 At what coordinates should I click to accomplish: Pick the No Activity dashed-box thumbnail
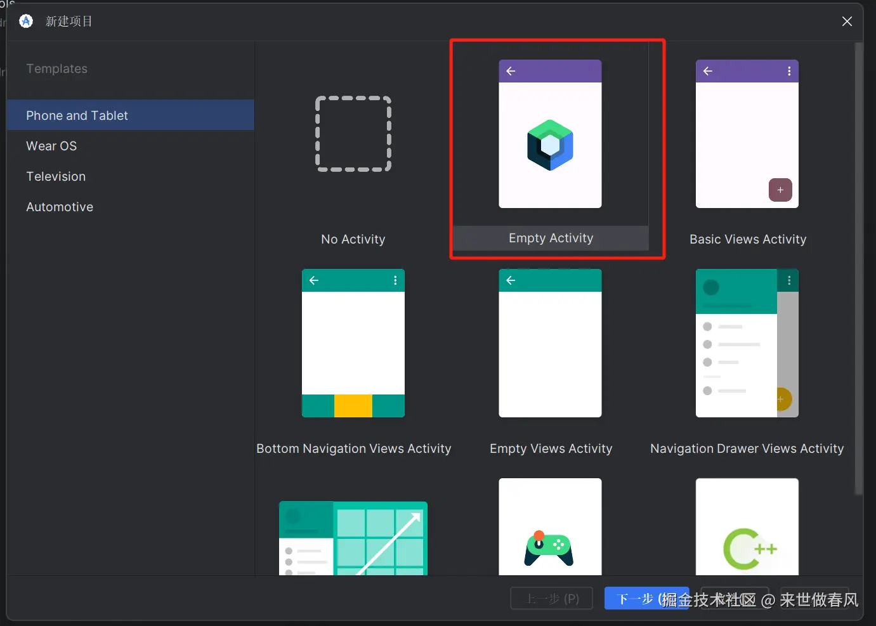point(353,134)
